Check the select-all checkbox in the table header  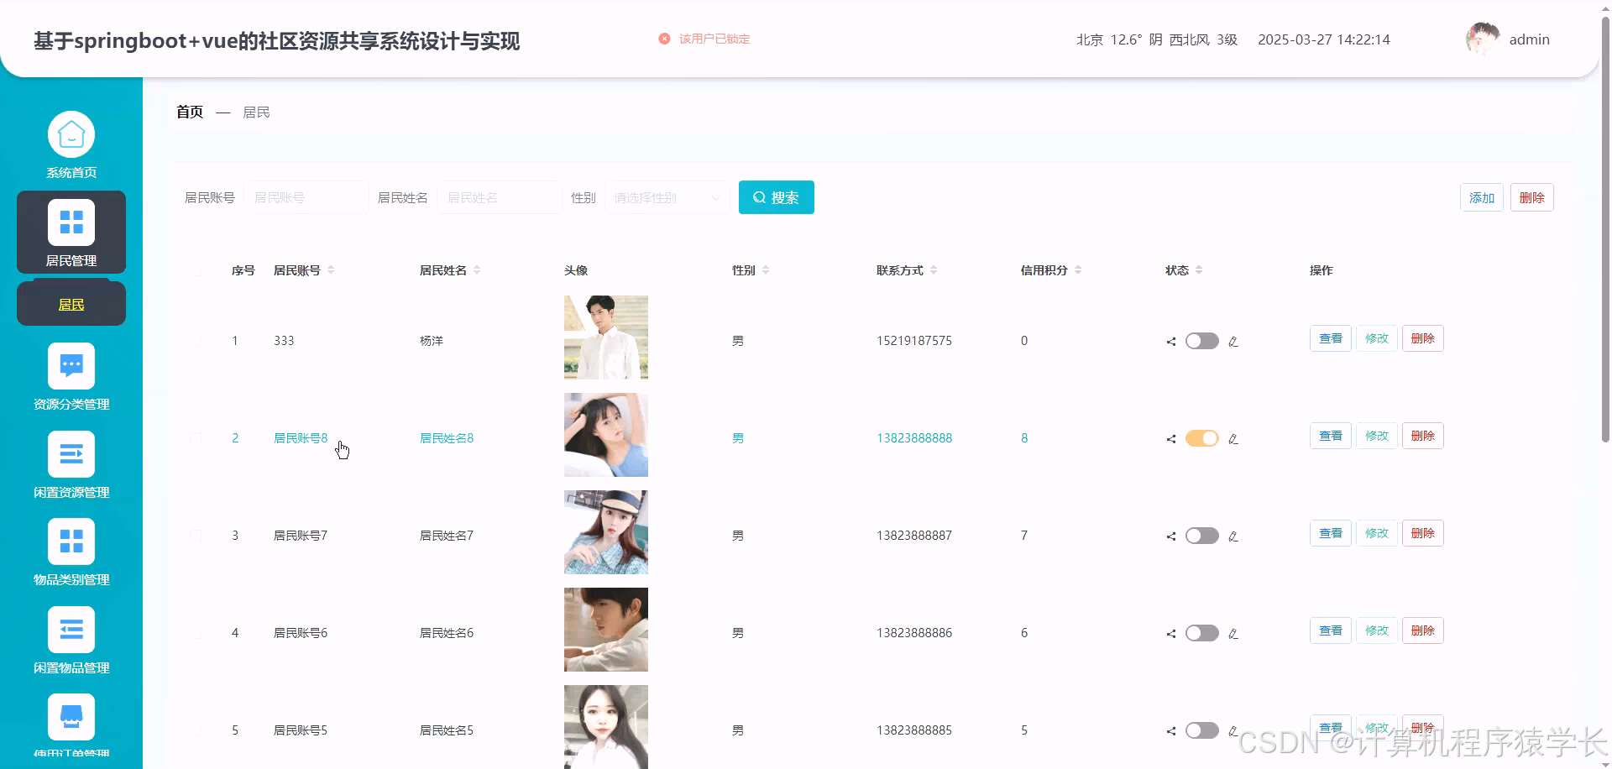(x=196, y=270)
